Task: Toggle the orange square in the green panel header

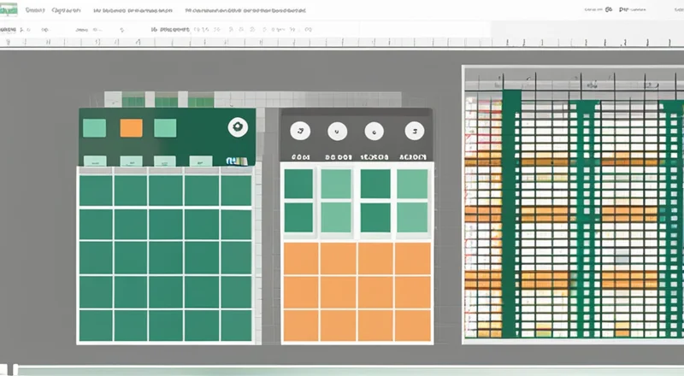Action: point(131,128)
